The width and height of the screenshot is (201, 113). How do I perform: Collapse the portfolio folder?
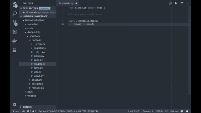tap(30, 40)
